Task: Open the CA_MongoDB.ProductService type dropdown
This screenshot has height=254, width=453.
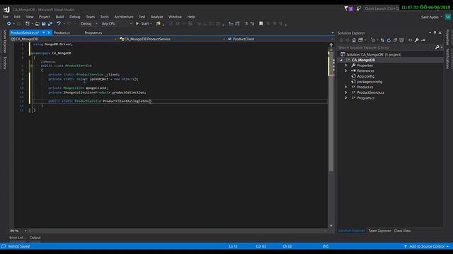Action: coord(172,39)
